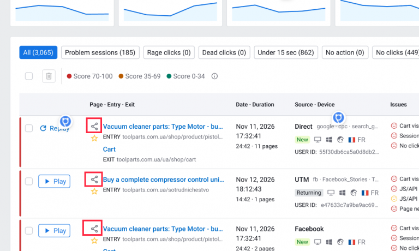Viewport: 419px width, 251px height.
Task: Replay the Direct session
Action: (55, 128)
